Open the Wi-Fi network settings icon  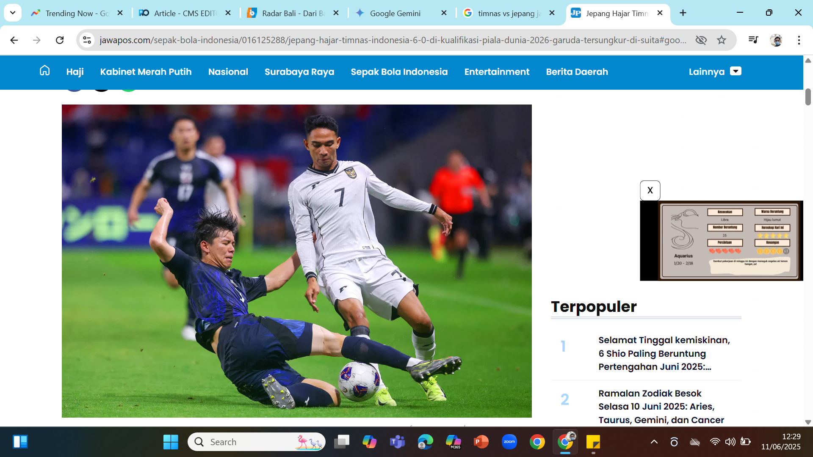point(715,442)
